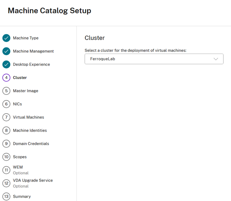Screen dimensions: 231x201
Task: Open the NICs wizard step
Action: (x=17, y=104)
